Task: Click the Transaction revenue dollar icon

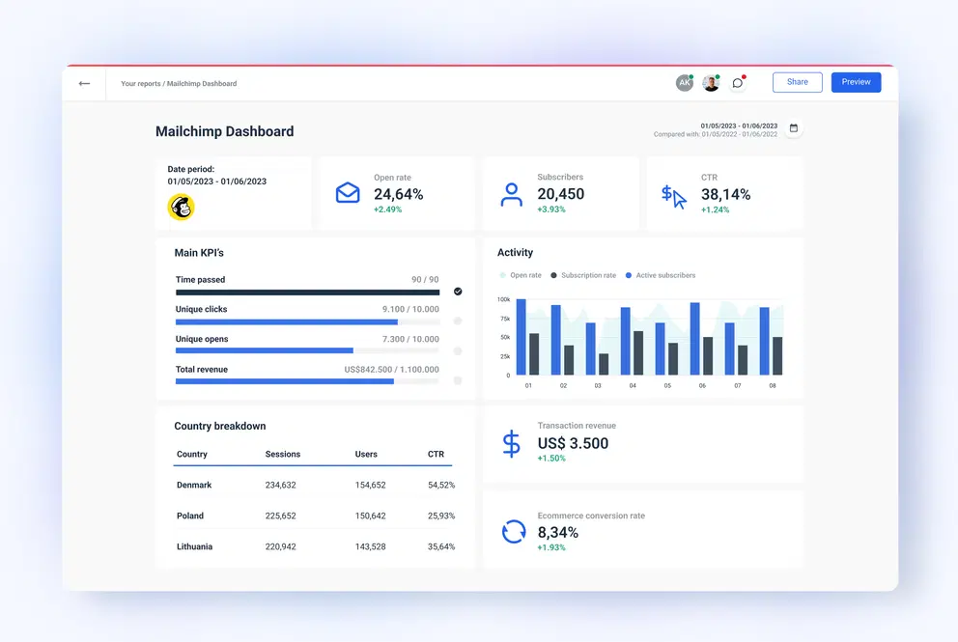Action: [512, 444]
